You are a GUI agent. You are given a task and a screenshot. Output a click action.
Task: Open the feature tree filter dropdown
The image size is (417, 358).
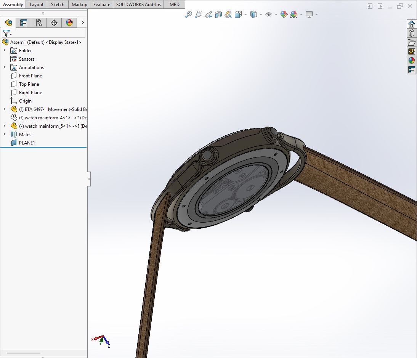pos(7,33)
